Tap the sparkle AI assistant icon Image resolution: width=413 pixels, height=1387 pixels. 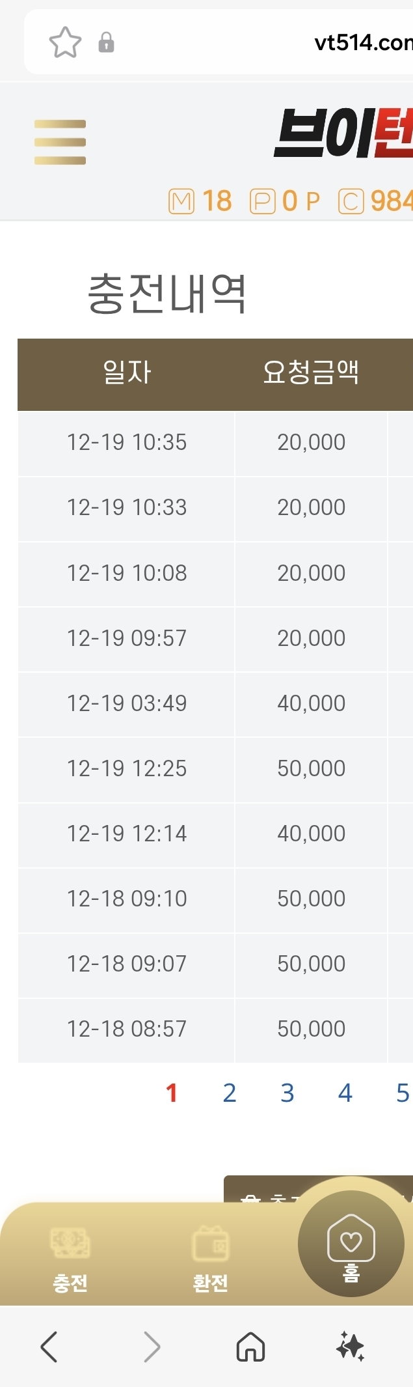click(351, 1347)
